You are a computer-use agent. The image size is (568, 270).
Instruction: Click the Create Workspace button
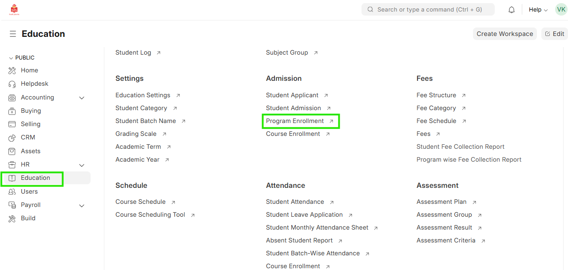click(x=504, y=34)
